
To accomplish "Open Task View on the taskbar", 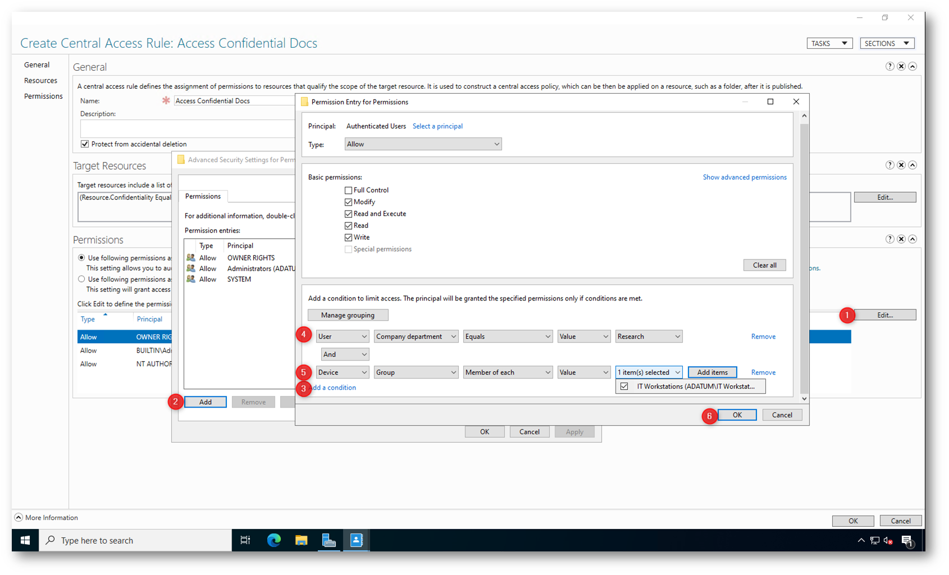I will 245,540.
